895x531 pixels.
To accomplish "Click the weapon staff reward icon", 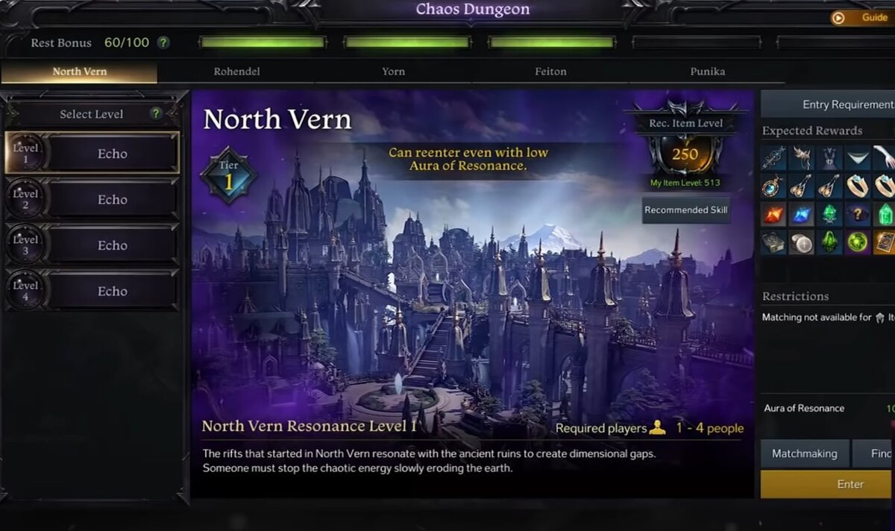I will (x=773, y=157).
